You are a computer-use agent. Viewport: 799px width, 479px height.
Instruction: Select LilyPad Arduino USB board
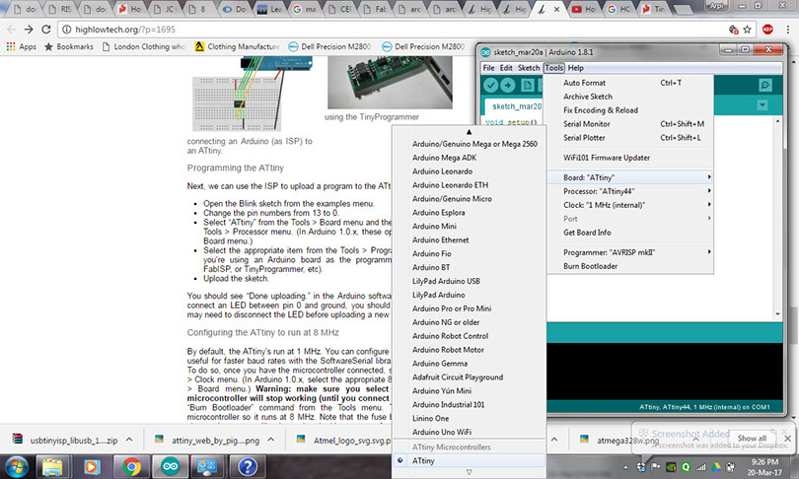tap(469, 281)
